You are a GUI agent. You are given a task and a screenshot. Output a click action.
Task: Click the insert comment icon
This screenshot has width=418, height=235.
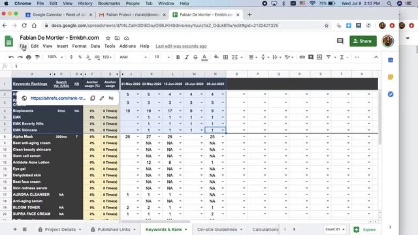coord(311,57)
